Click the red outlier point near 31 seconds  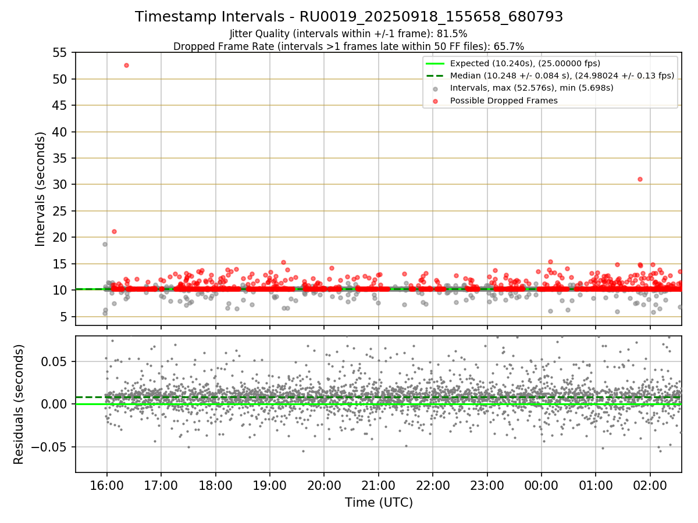(x=640, y=179)
